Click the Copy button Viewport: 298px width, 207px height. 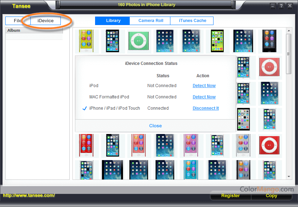point(271,196)
